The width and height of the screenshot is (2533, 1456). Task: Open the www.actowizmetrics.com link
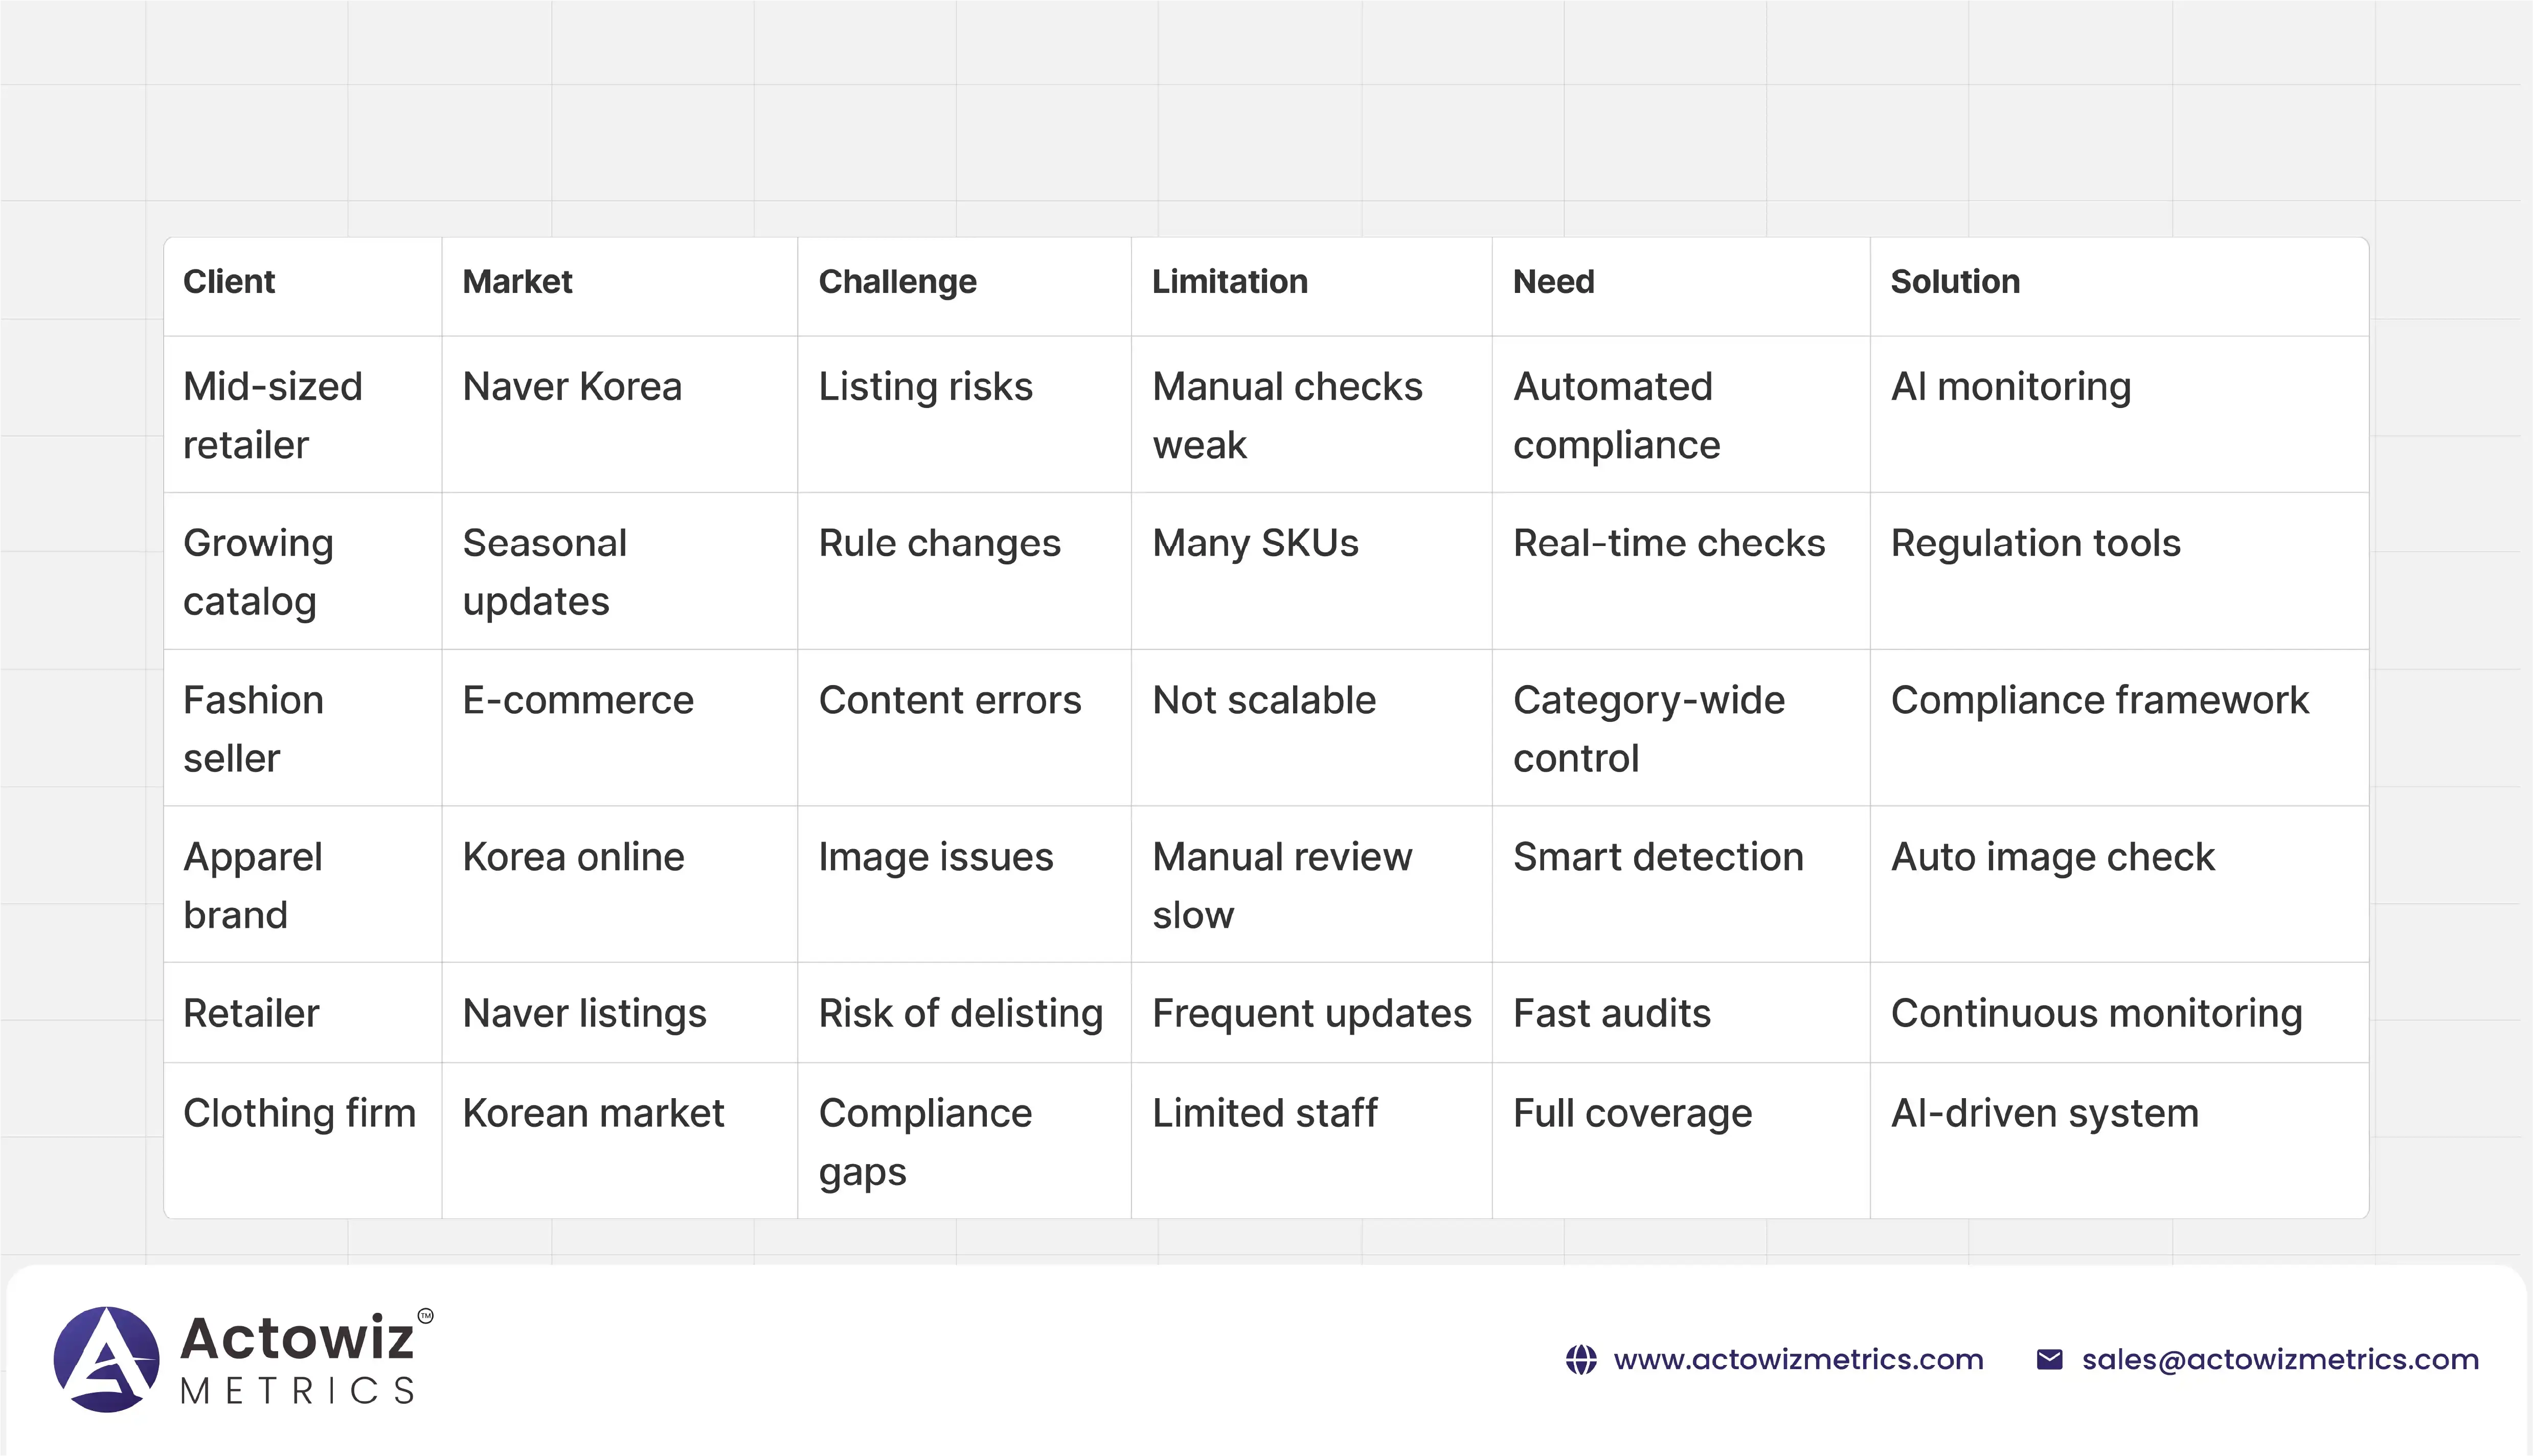1798,1360
